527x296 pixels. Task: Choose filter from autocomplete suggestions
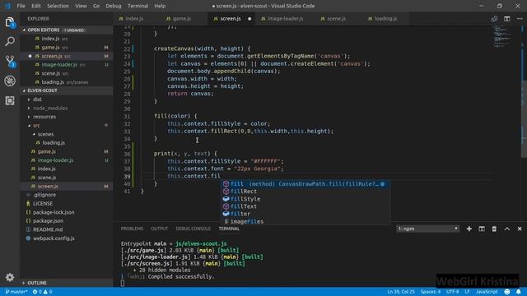point(305,214)
